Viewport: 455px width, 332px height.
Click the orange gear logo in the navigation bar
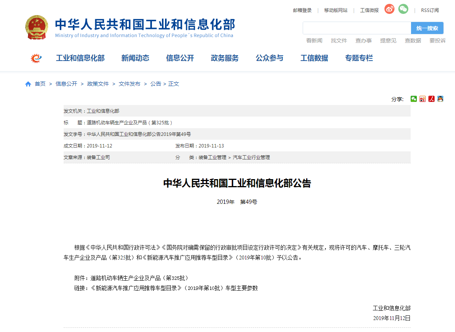(x=36, y=58)
